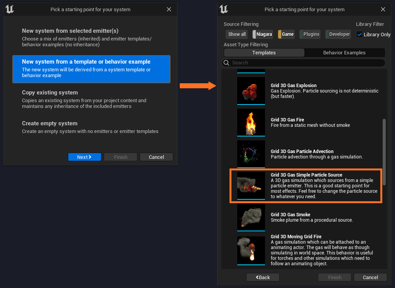Click the search magnifier icon
Screen dimensions: 395x288
226,63
